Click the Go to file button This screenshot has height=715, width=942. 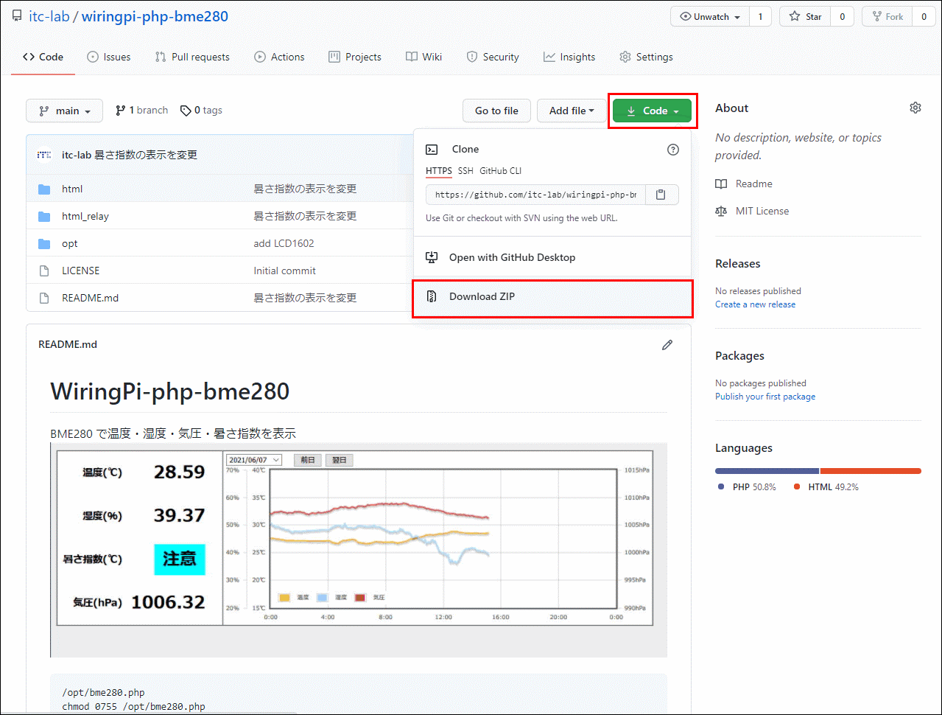coord(496,111)
